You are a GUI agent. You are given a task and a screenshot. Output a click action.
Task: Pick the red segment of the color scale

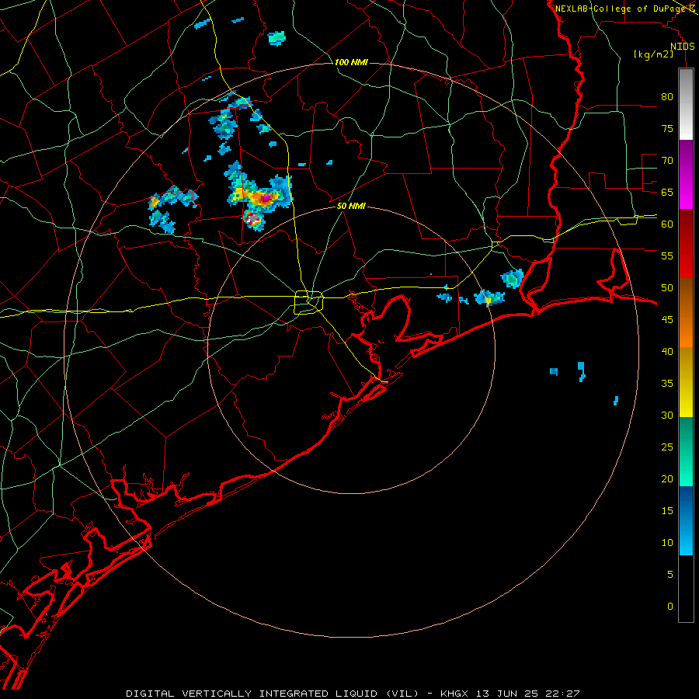686,243
